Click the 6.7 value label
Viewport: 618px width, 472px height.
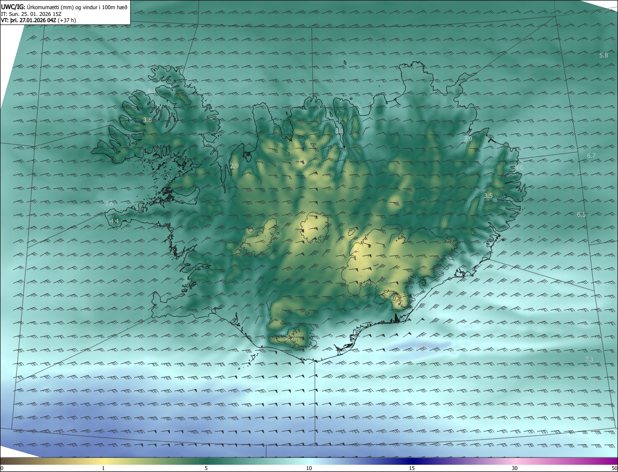tap(591, 156)
